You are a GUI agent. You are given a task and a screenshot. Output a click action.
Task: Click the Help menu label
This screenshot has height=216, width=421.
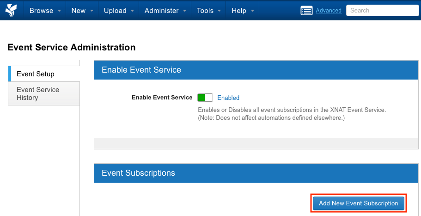pyautogui.click(x=238, y=11)
